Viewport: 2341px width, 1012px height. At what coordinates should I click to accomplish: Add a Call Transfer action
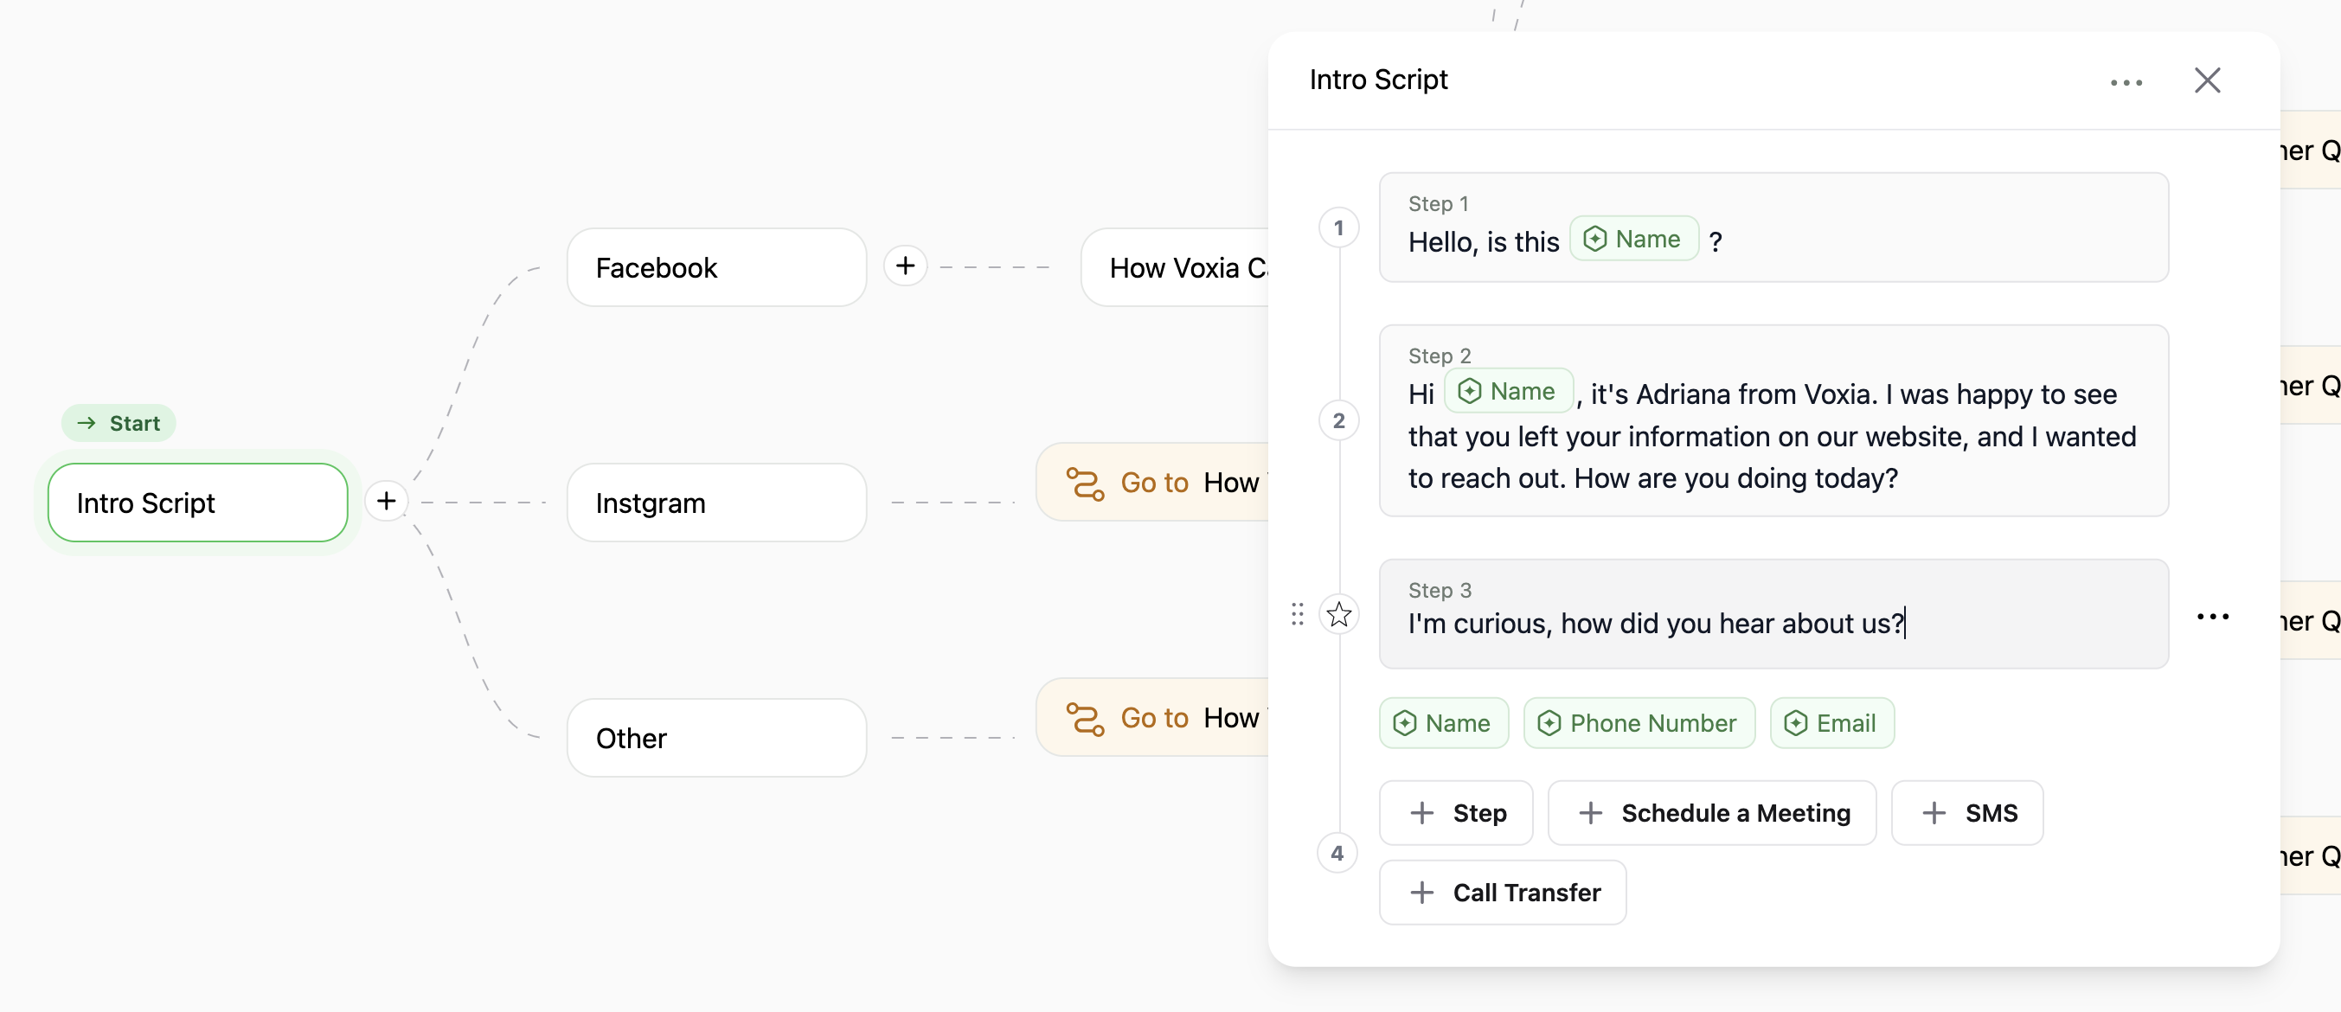[1502, 892]
